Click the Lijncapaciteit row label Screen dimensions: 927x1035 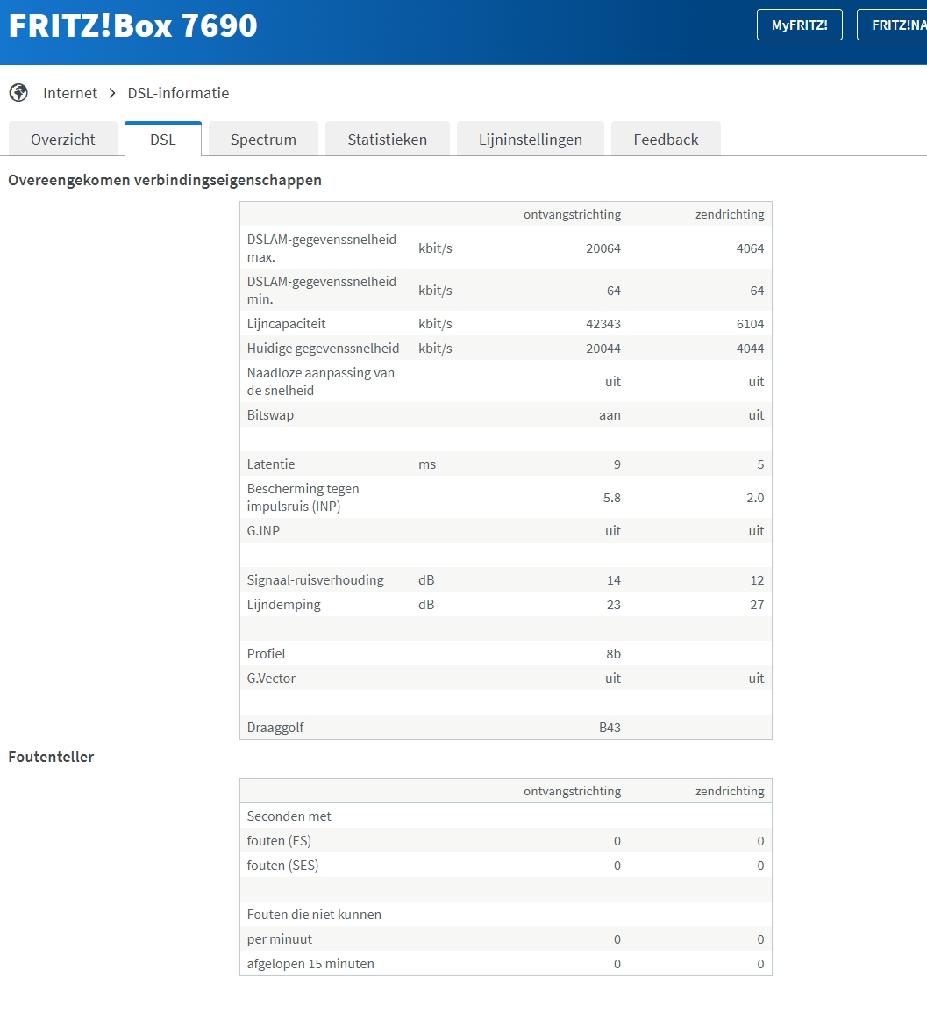286,323
